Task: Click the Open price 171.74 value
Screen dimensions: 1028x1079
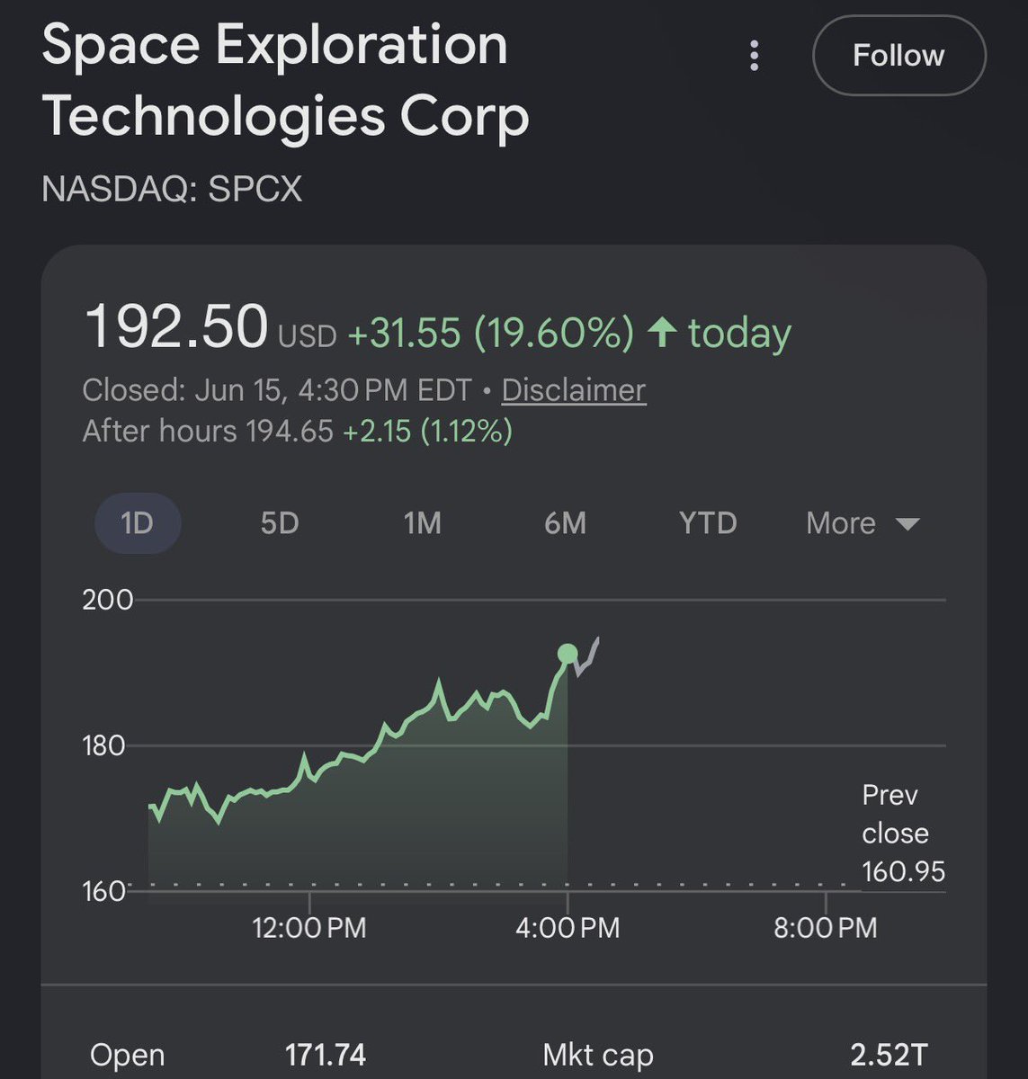Action: coord(326,1055)
